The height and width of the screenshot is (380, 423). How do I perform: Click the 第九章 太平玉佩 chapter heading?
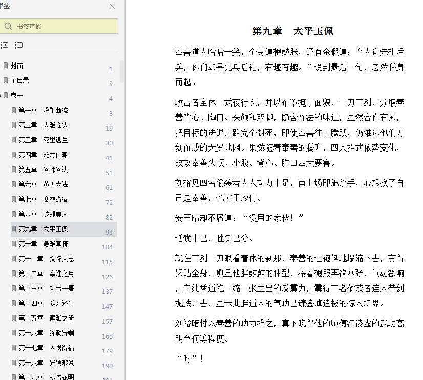click(x=293, y=31)
